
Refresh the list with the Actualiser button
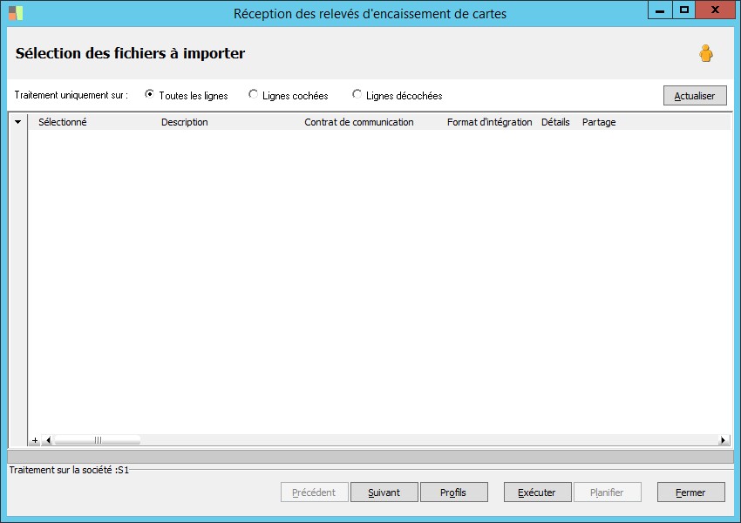tap(695, 95)
